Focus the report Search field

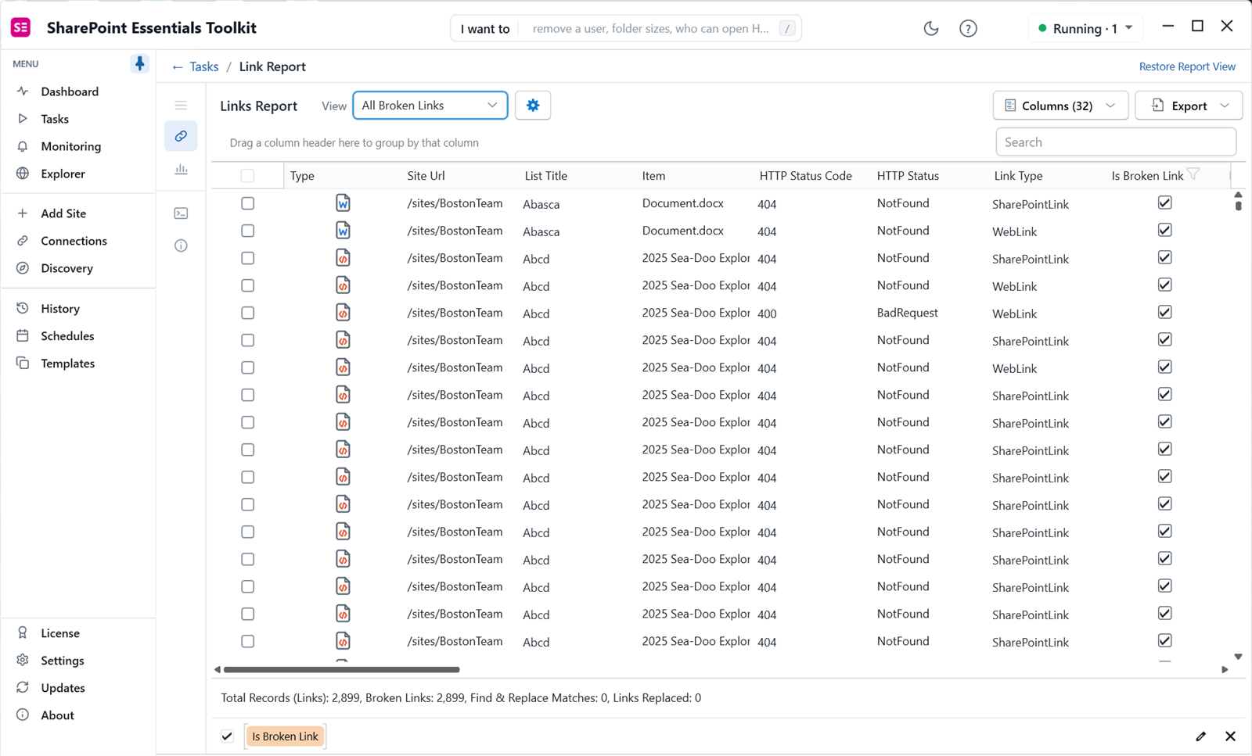(1116, 142)
